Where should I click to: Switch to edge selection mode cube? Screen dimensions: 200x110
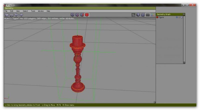click(x=77, y=15)
